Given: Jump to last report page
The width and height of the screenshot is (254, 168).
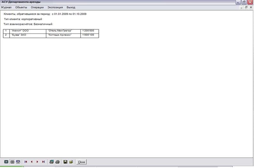Looking at the screenshot, I should tap(43, 162).
